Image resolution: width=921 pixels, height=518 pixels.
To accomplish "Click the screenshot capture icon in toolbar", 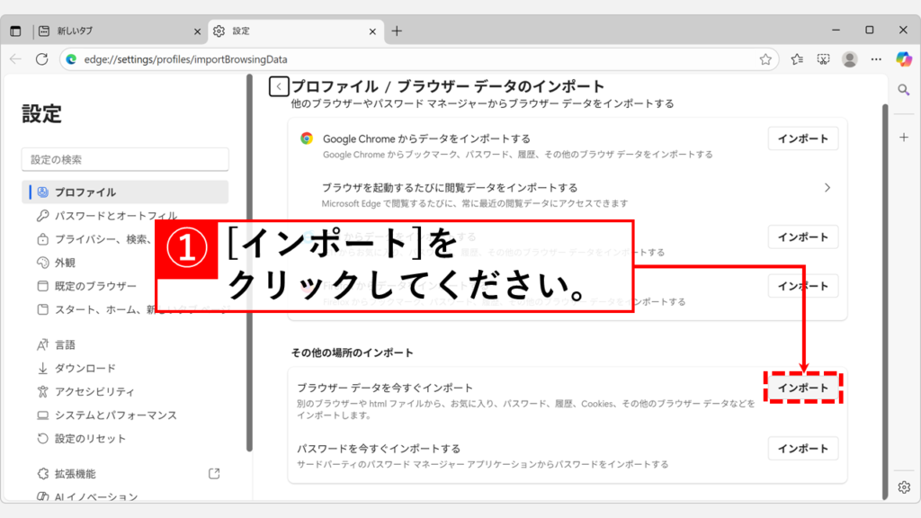I will point(824,59).
